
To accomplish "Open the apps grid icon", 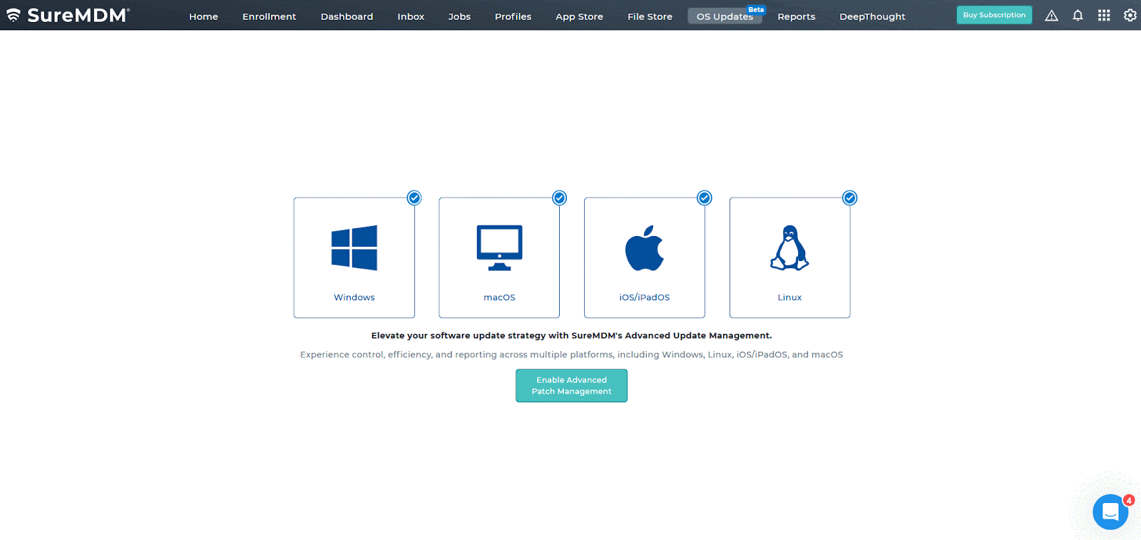I will pos(1104,15).
